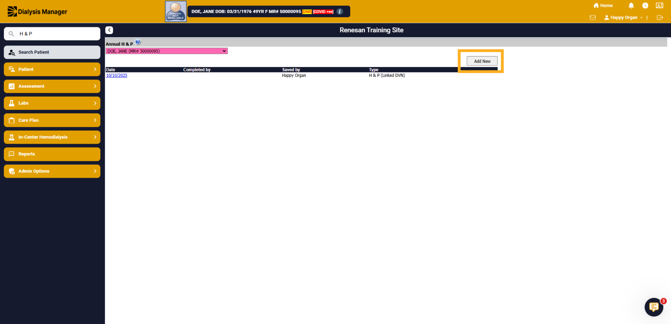Open the Reports menu item
The height and width of the screenshot is (324, 671).
pyautogui.click(x=52, y=154)
